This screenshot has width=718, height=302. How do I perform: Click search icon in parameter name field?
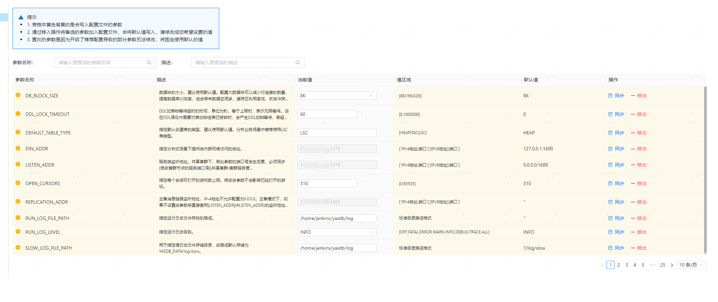[x=149, y=62]
